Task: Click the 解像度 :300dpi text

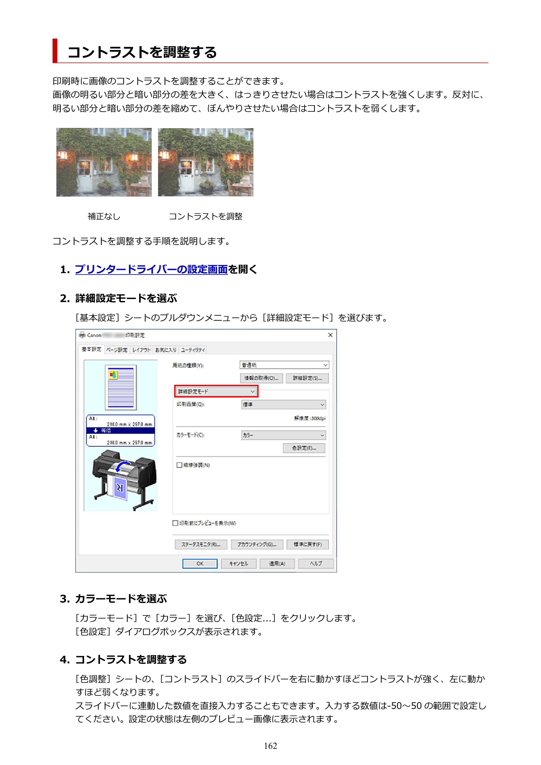Action: (x=310, y=419)
